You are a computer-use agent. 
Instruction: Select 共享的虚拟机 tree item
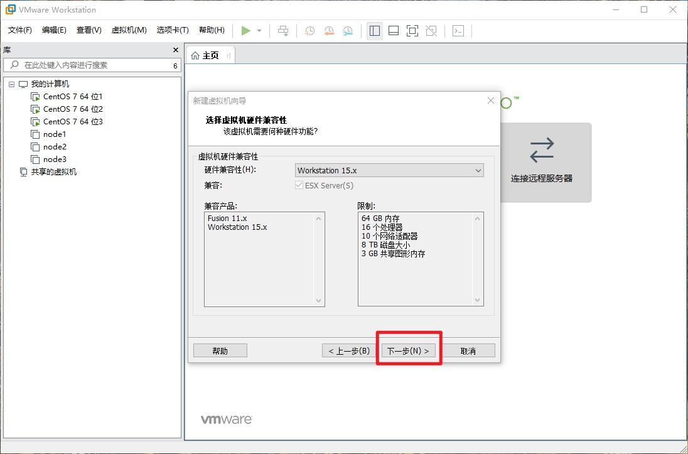point(53,171)
